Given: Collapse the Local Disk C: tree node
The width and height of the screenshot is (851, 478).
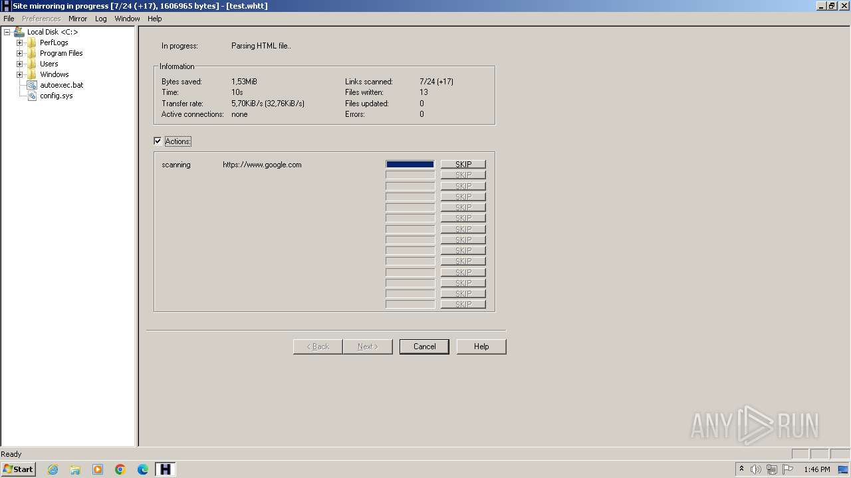Looking at the screenshot, I should pos(7,32).
